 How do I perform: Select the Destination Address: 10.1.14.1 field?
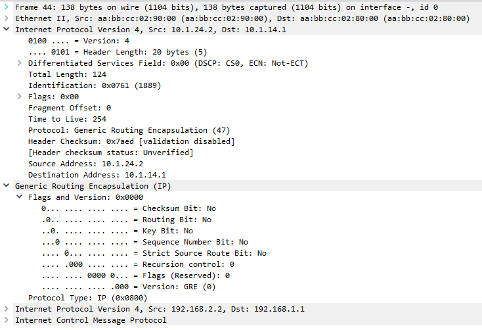tap(97, 175)
